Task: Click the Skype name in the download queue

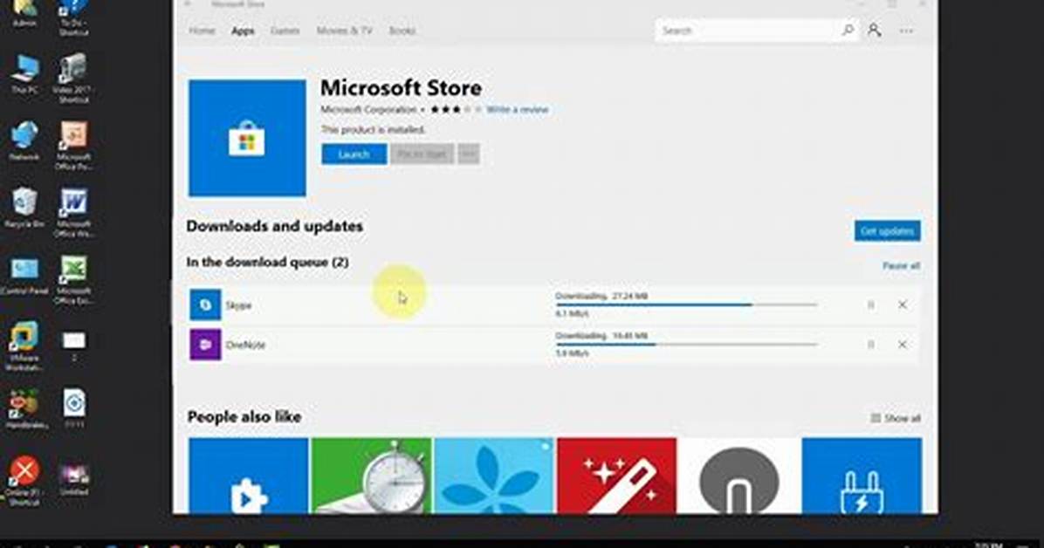Action: pos(238,305)
